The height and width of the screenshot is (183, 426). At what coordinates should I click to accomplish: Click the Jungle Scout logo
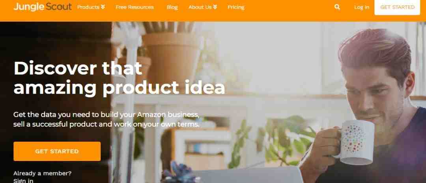(x=43, y=7)
